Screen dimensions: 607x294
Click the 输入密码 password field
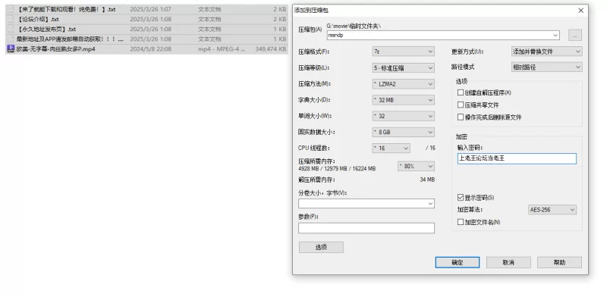[x=517, y=158]
